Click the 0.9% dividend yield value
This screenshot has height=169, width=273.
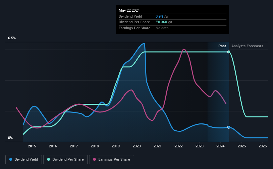(x=159, y=16)
